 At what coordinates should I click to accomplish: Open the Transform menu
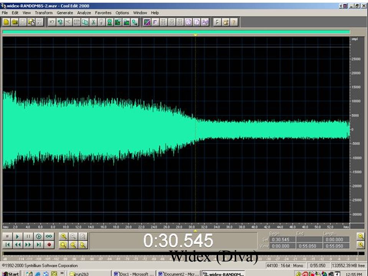(44, 13)
